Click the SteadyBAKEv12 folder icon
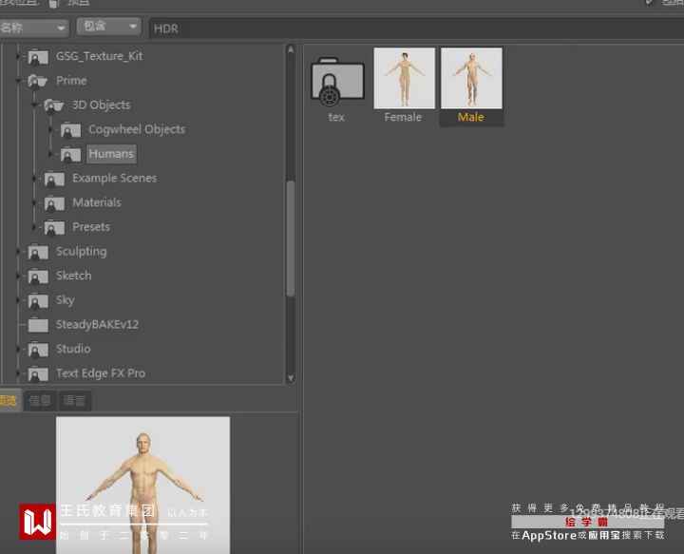Image resolution: width=684 pixels, height=554 pixels. pos(38,325)
